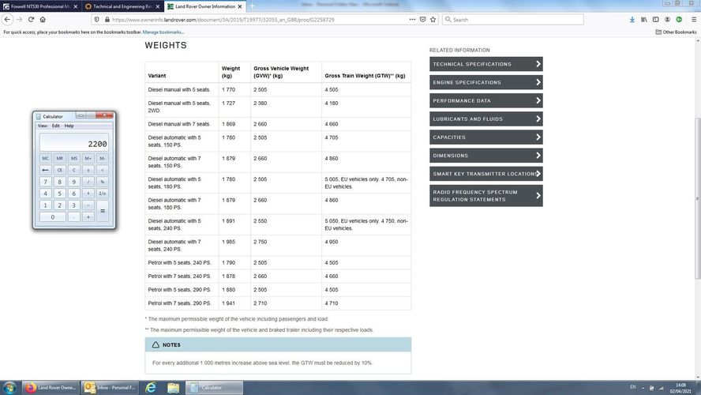
Task: Launch Internet Explorer from the taskbar
Action: click(151, 387)
